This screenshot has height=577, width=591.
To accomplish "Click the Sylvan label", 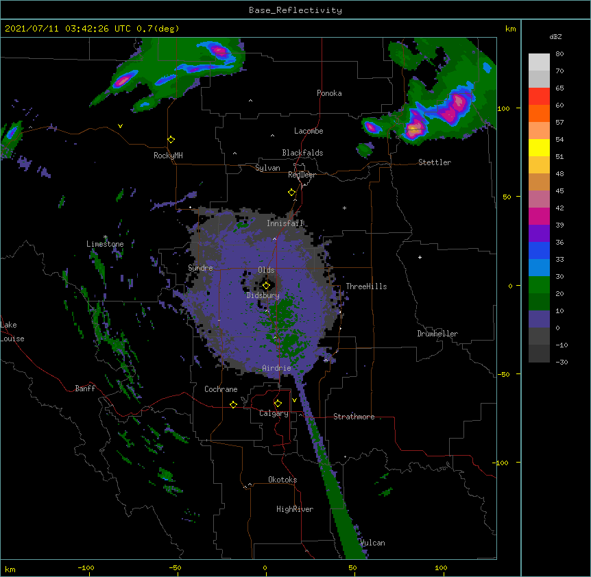I will point(267,168).
